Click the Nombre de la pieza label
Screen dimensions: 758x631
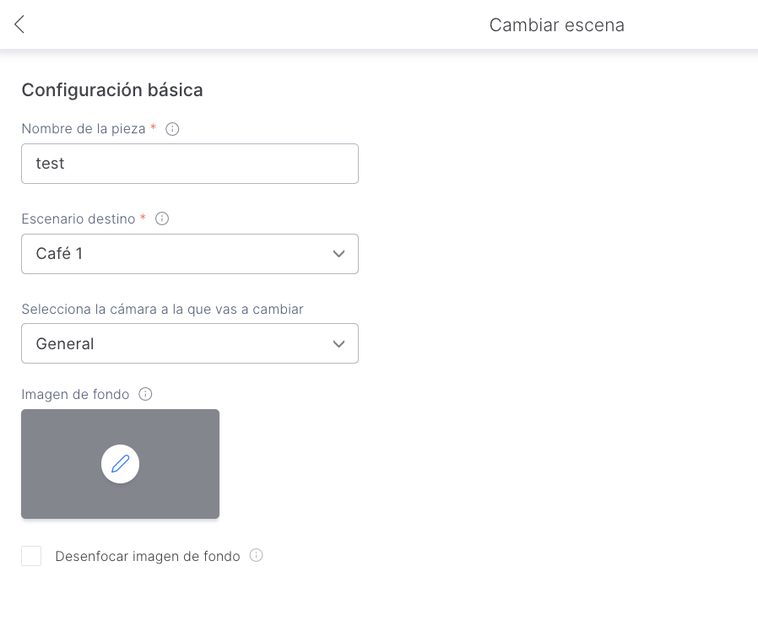tap(84, 129)
